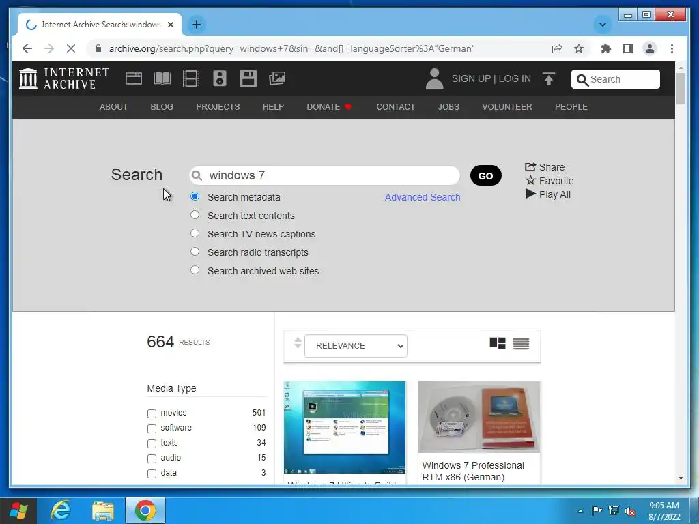Stop loading the page
The width and height of the screenshot is (699, 524).
[71, 48]
